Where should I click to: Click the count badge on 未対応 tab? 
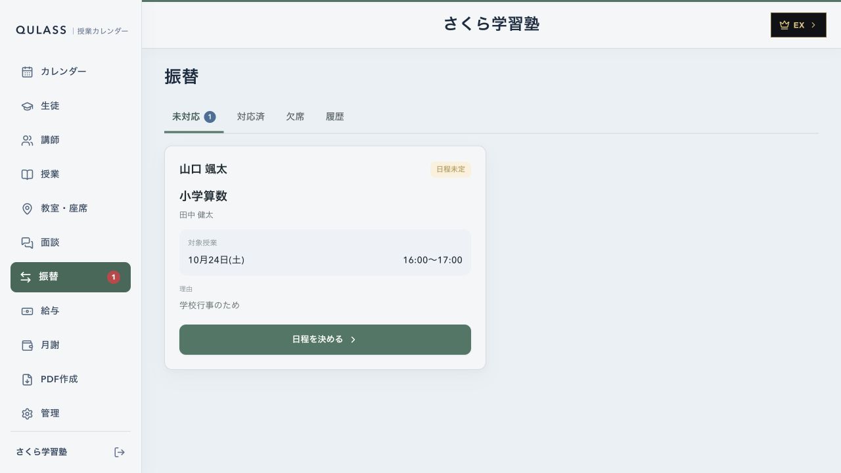click(210, 117)
